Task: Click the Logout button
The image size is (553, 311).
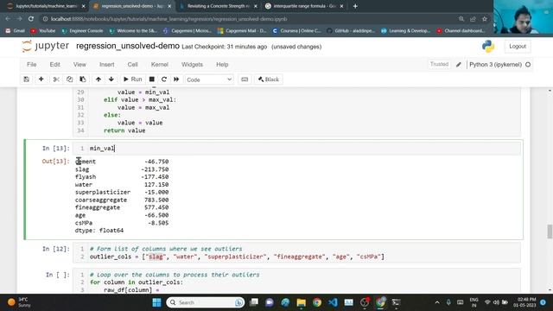Action: pyautogui.click(x=518, y=47)
